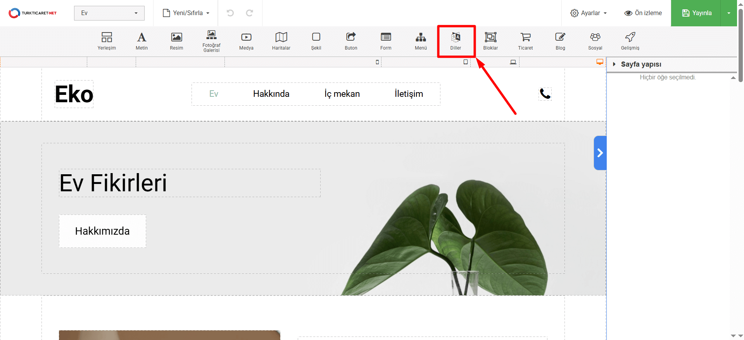Click the TurkTicaret.net logo
This screenshot has height=340, width=744.
click(x=33, y=13)
